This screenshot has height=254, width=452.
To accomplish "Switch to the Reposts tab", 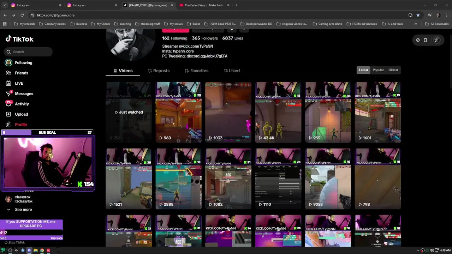I will (x=159, y=71).
